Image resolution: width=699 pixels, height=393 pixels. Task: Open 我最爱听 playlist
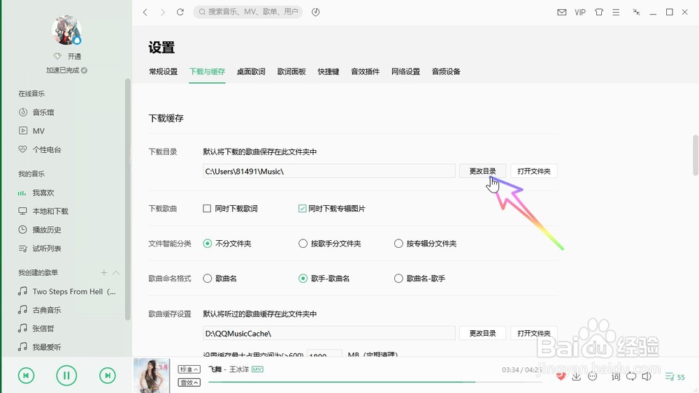point(46,347)
